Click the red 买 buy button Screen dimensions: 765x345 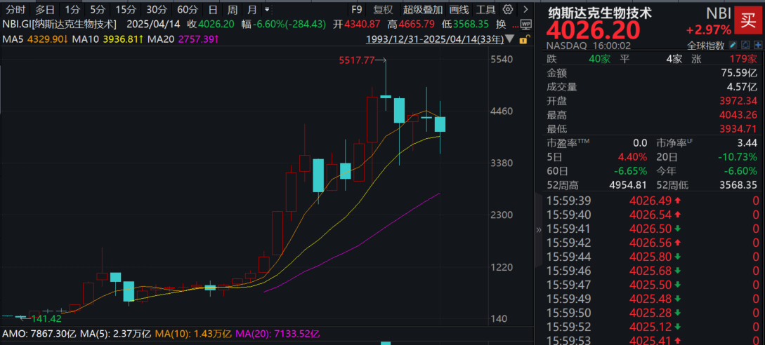(x=748, y=20)
